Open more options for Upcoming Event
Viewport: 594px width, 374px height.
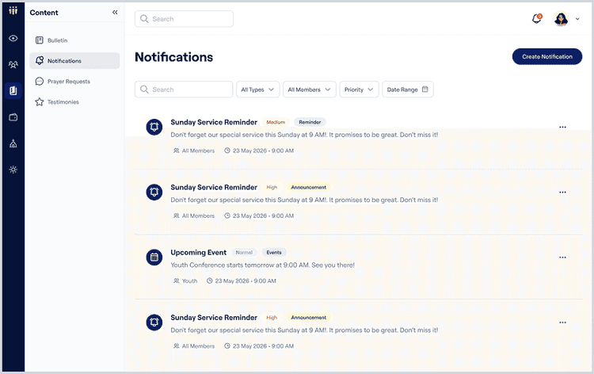pyautogui.click(x=562, y=258)
